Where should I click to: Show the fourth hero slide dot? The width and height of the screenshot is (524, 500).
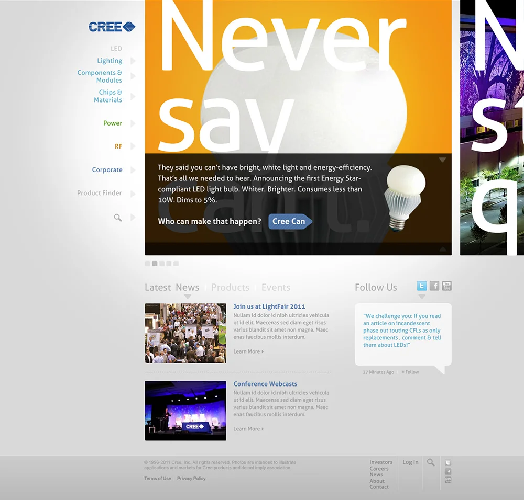coord(169,264)
